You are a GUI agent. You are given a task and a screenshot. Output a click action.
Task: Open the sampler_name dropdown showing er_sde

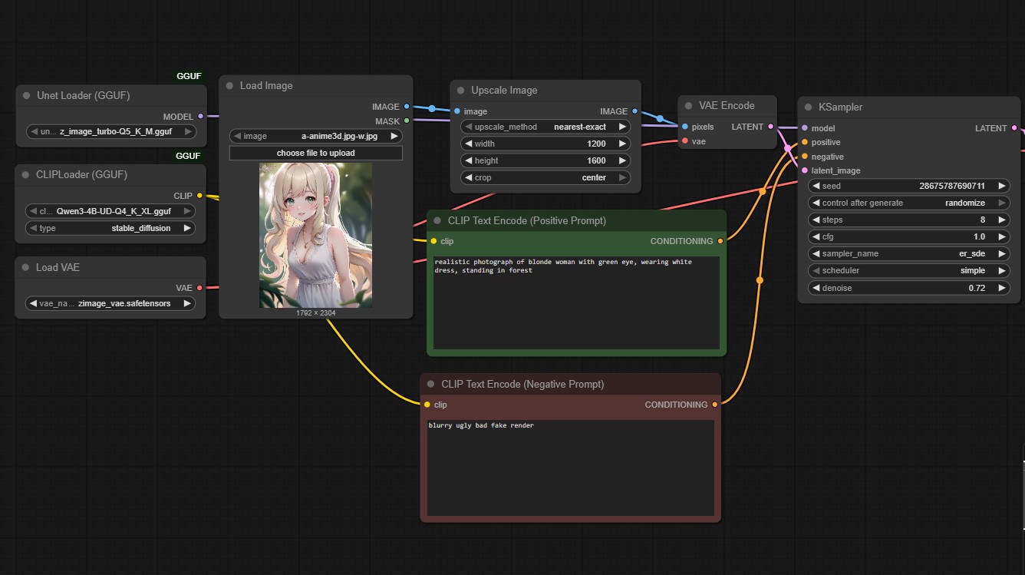point(909,254)
